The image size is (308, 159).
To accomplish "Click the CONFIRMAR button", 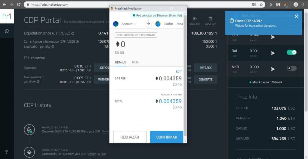I will click(167, 137).
